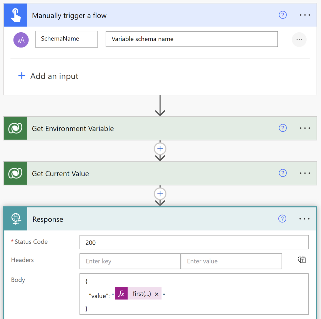Viewport: 321px width, 319px height.
Task: Remove the first(...) expression token
Action: coord(157,294)
